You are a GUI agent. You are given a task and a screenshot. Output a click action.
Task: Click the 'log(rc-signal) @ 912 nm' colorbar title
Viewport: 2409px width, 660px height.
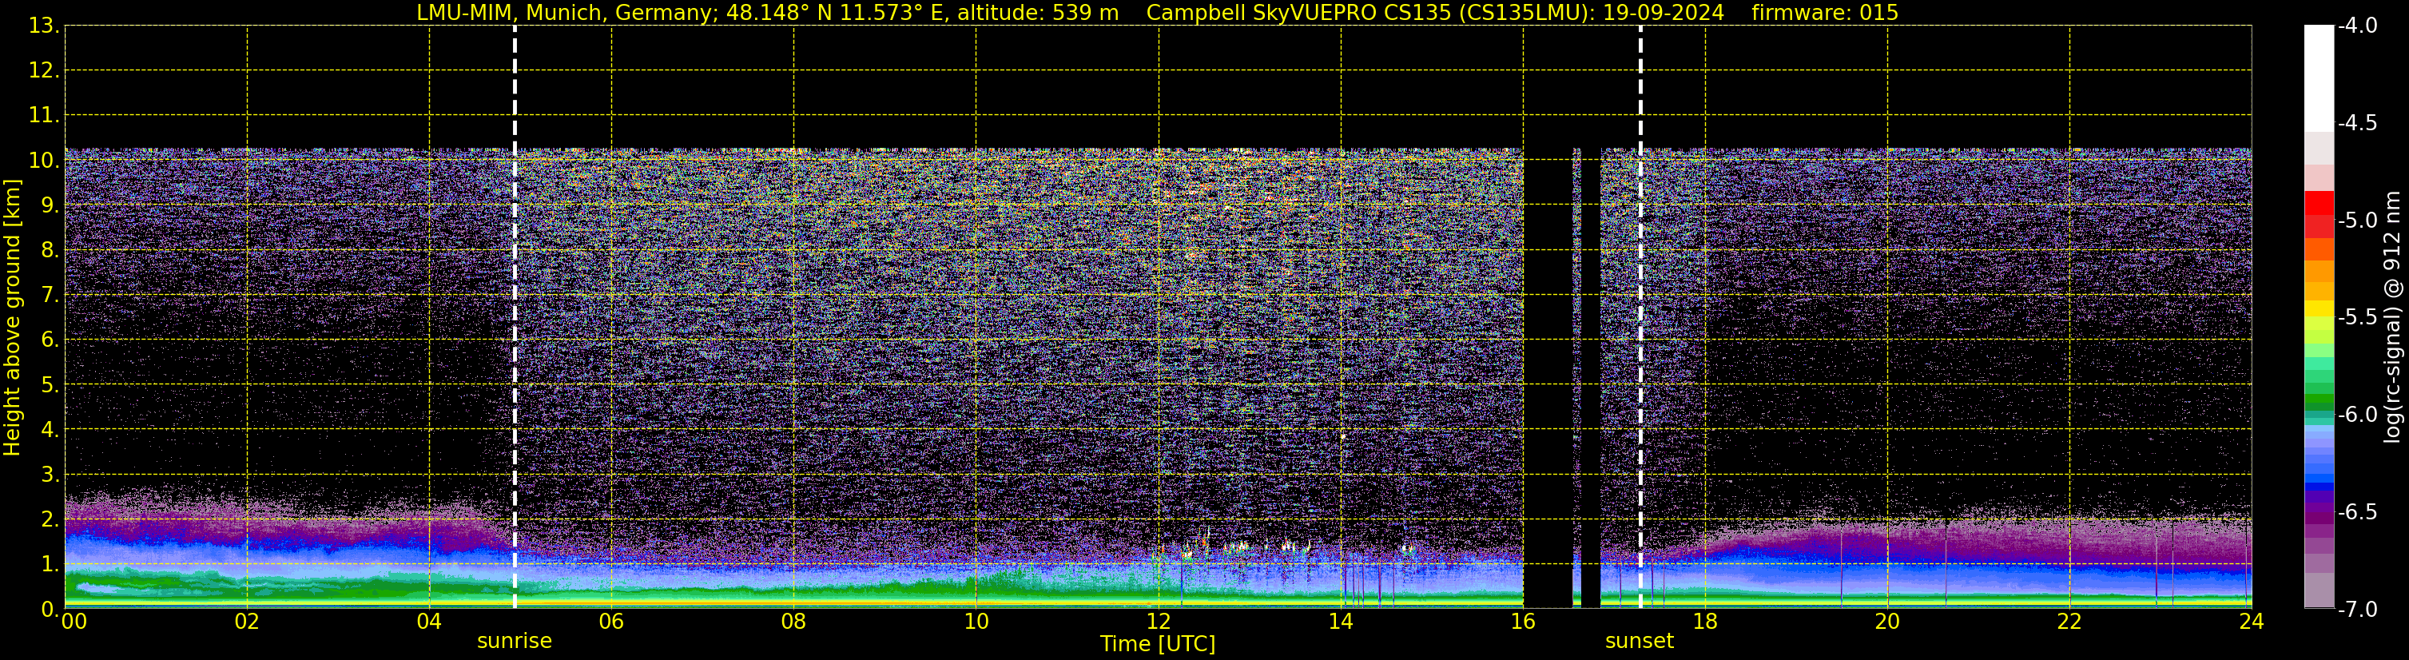click(2392, 317)
